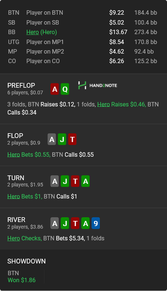Click the PREFLOP section heading

(21, 86)
